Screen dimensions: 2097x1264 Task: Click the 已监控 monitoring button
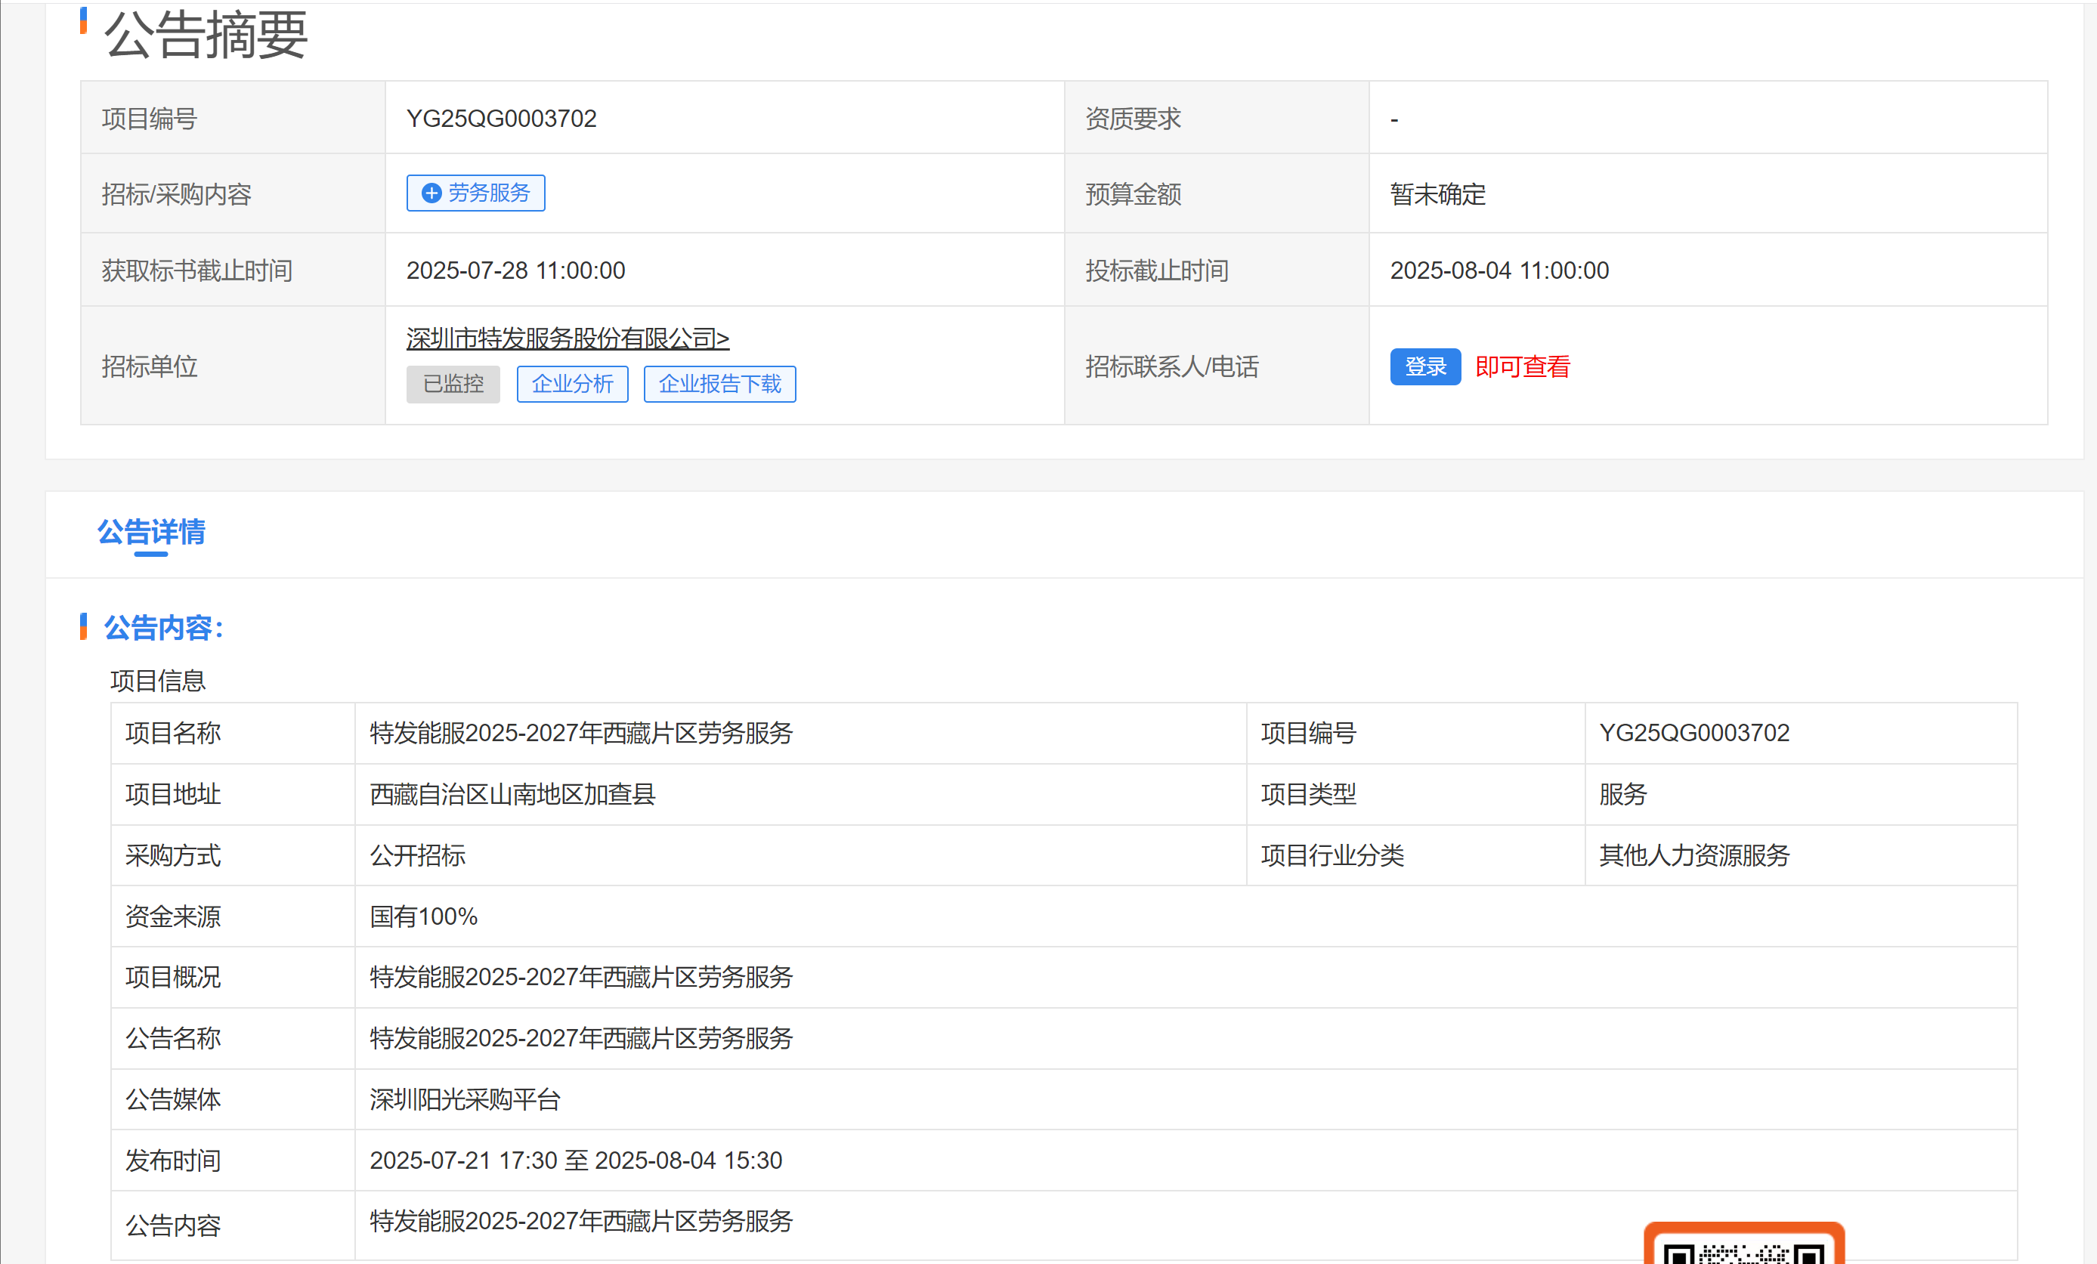[453, 384]
